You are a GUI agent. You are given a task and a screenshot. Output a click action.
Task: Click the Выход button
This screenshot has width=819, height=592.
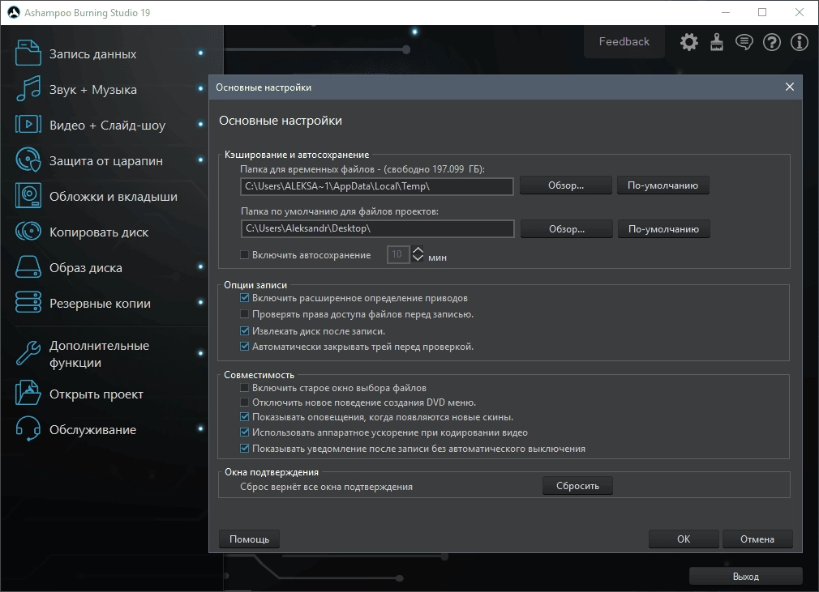745,577
